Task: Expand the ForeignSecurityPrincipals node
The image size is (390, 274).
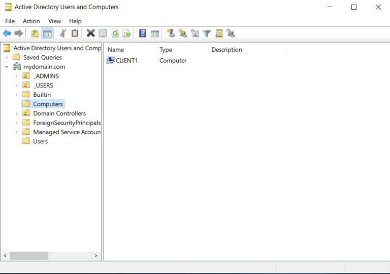Action: pos(17,123)
